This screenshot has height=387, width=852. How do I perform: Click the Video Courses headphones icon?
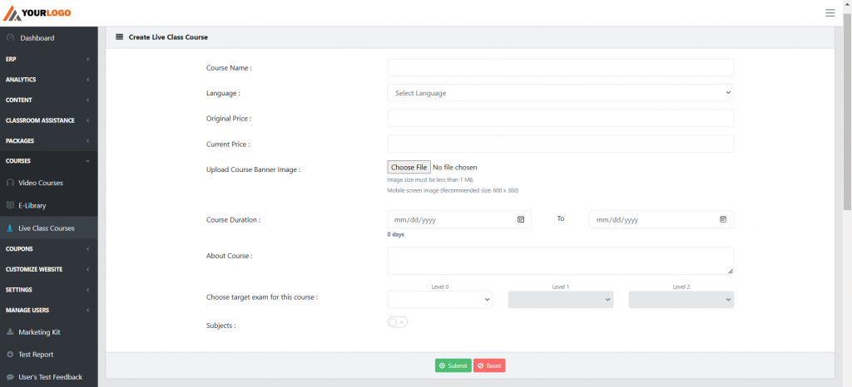[10, 183]
